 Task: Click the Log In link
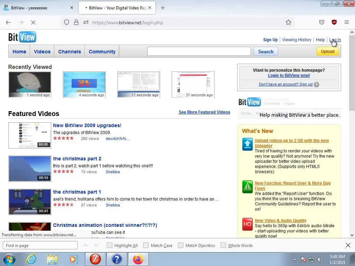tap(335, 40)
